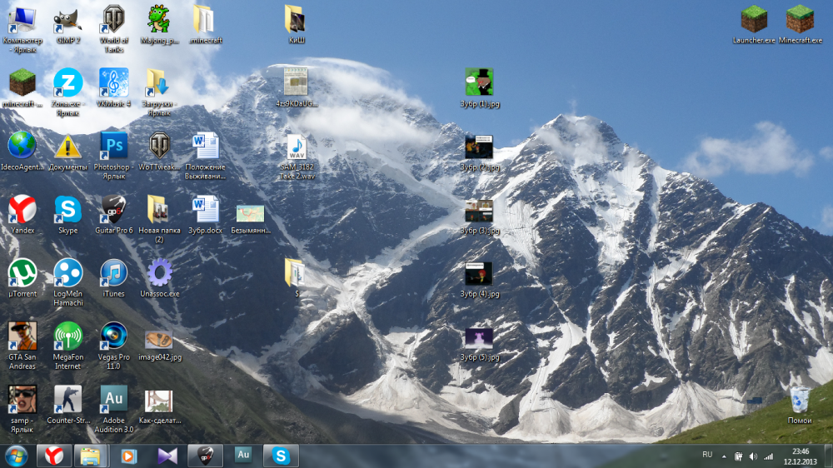Open the Windows Start button
The height and width of the screenshot is (468, 833).
point(17,456)
